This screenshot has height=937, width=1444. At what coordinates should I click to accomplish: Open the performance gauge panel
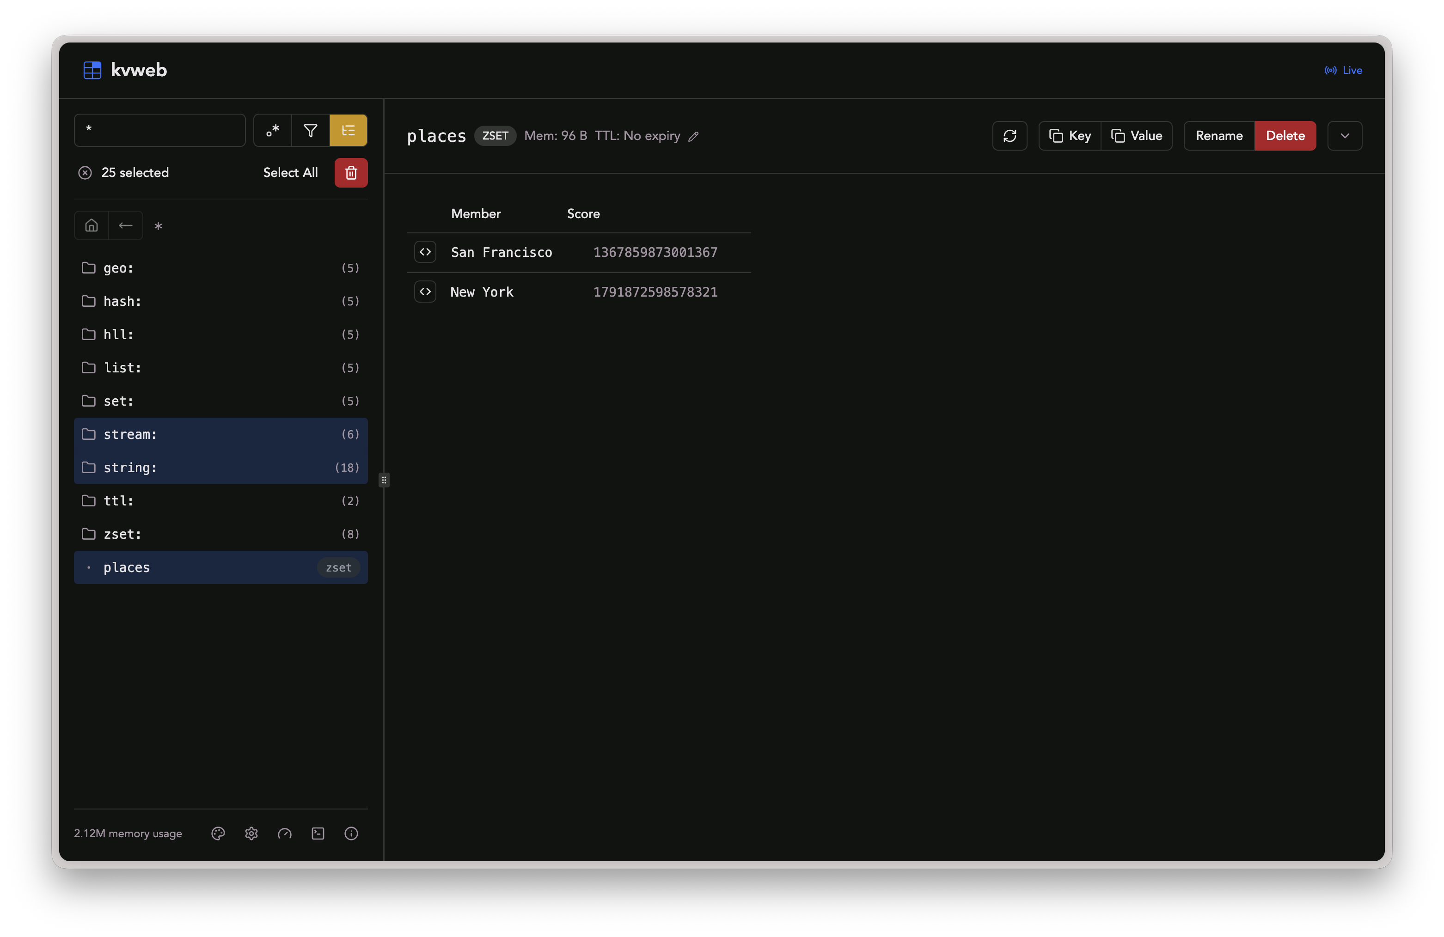[x=285, y=834]
